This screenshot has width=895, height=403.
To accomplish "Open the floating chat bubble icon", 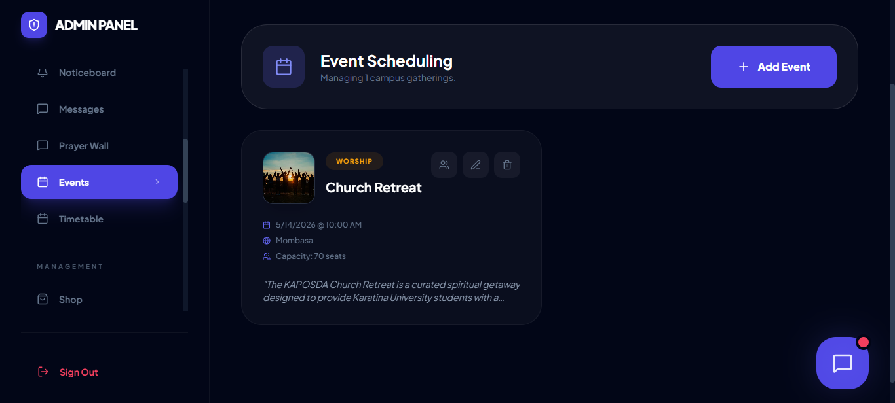I will coord(843,363).
